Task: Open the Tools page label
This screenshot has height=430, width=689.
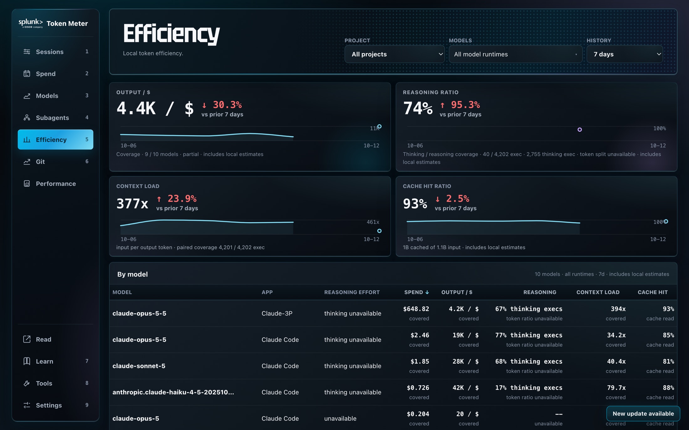Action: [x=44, y=383]
